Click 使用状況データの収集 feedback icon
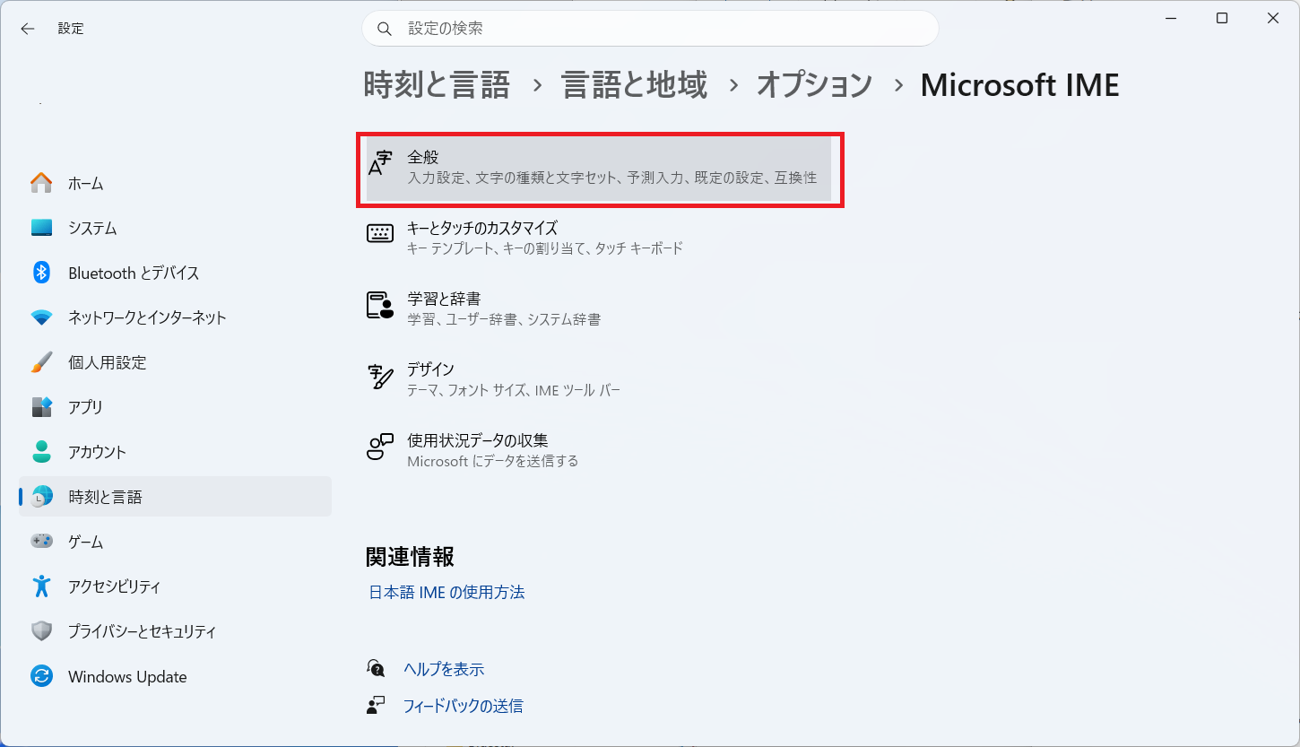 (380, 447)
